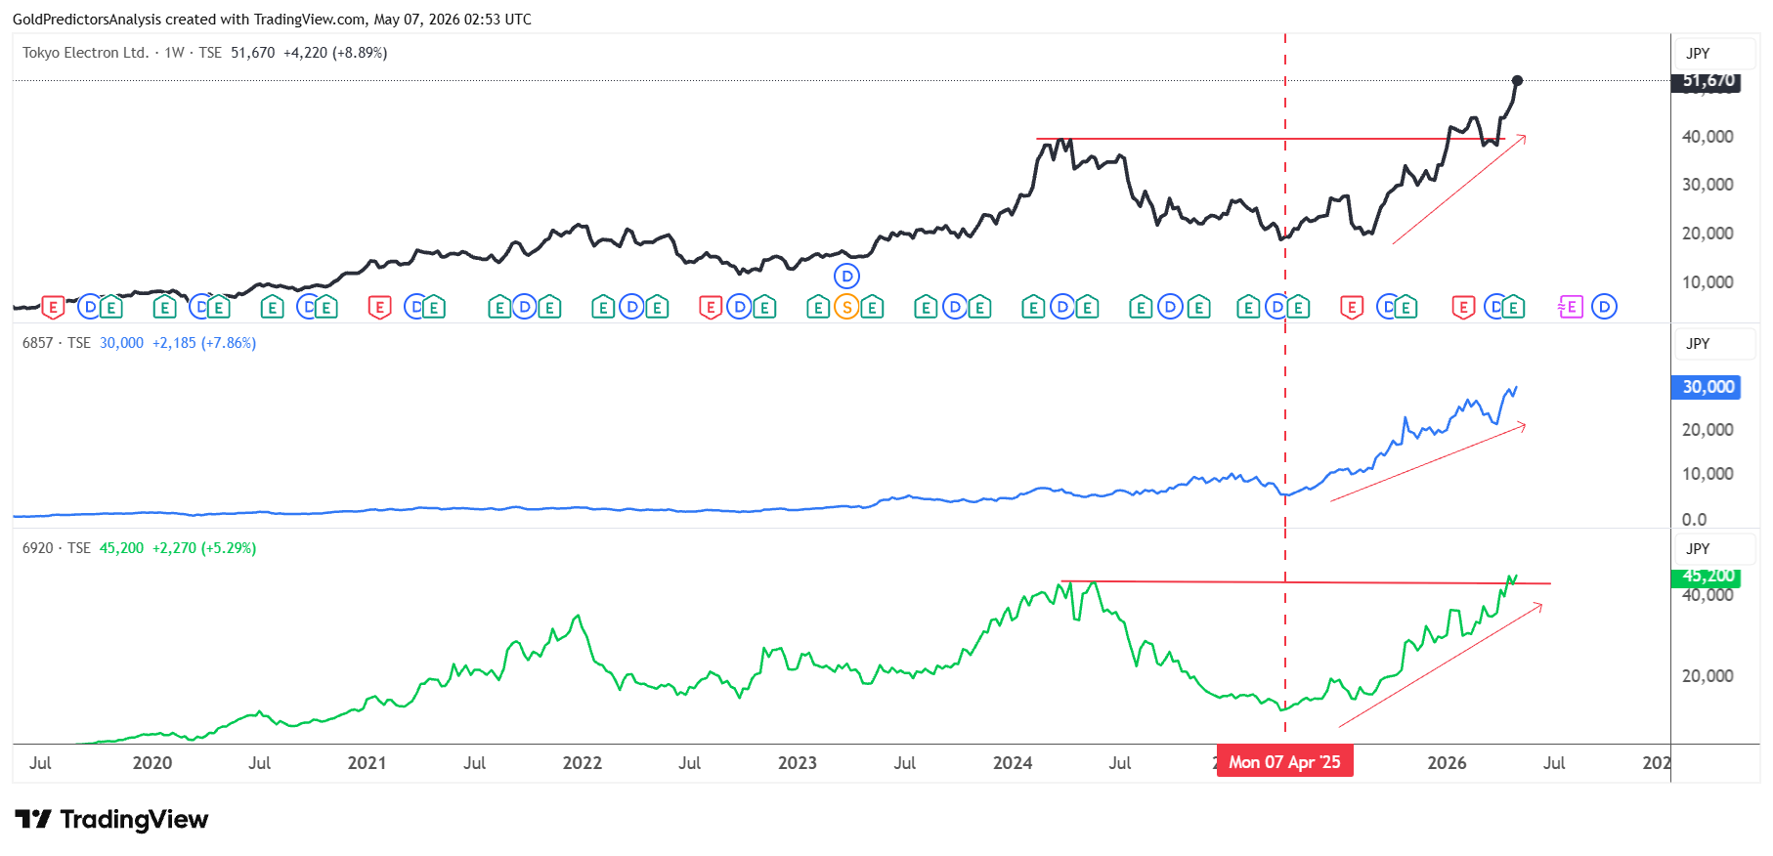
Task: Click the green 45,200 price label on axis
Action: click(x=1707, y=577)
